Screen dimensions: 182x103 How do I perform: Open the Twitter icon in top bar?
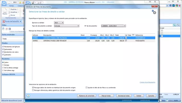pos(173,5)
